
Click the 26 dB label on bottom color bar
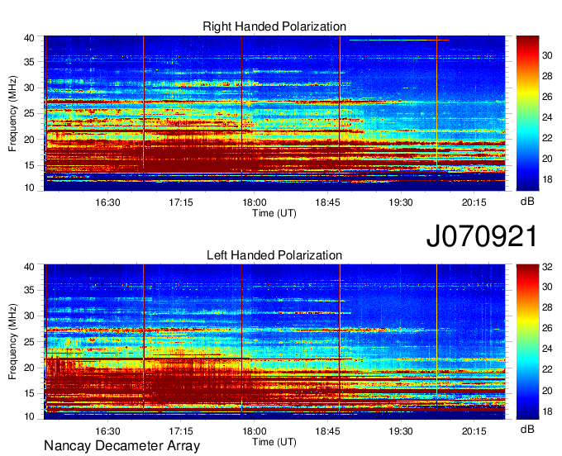(x=547, y=329)
